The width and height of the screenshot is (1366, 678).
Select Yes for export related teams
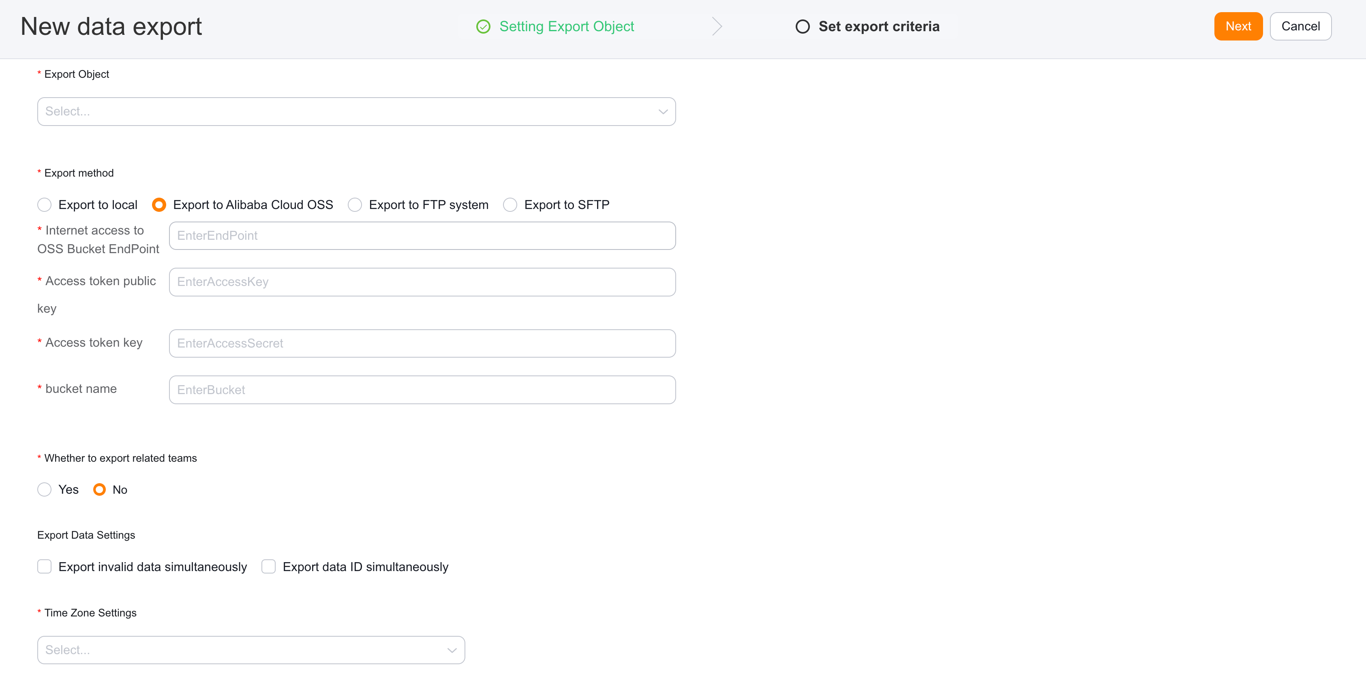click(45, 489)
